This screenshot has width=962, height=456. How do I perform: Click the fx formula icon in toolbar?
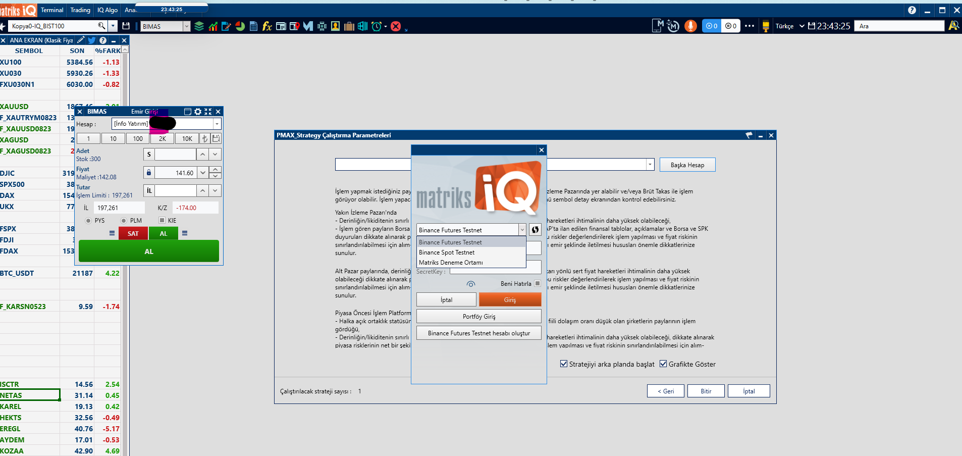click(x=267, y=26)
